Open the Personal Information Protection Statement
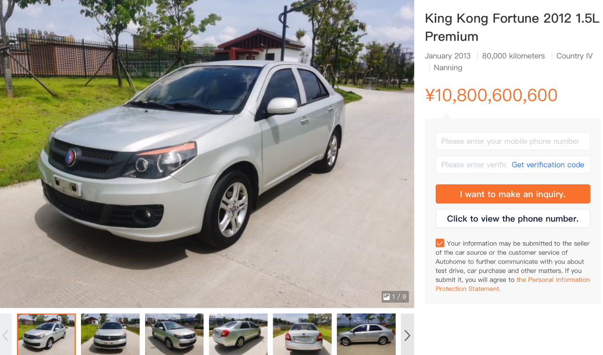This screenshot has height=355, width=603. tap(513, 284)
